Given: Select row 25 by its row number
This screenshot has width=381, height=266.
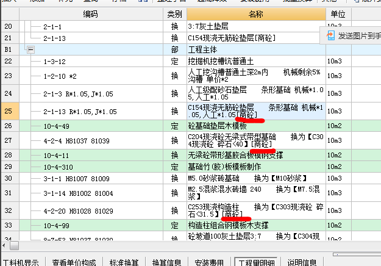Looking at the screenshot, I should tap(9, 111).
